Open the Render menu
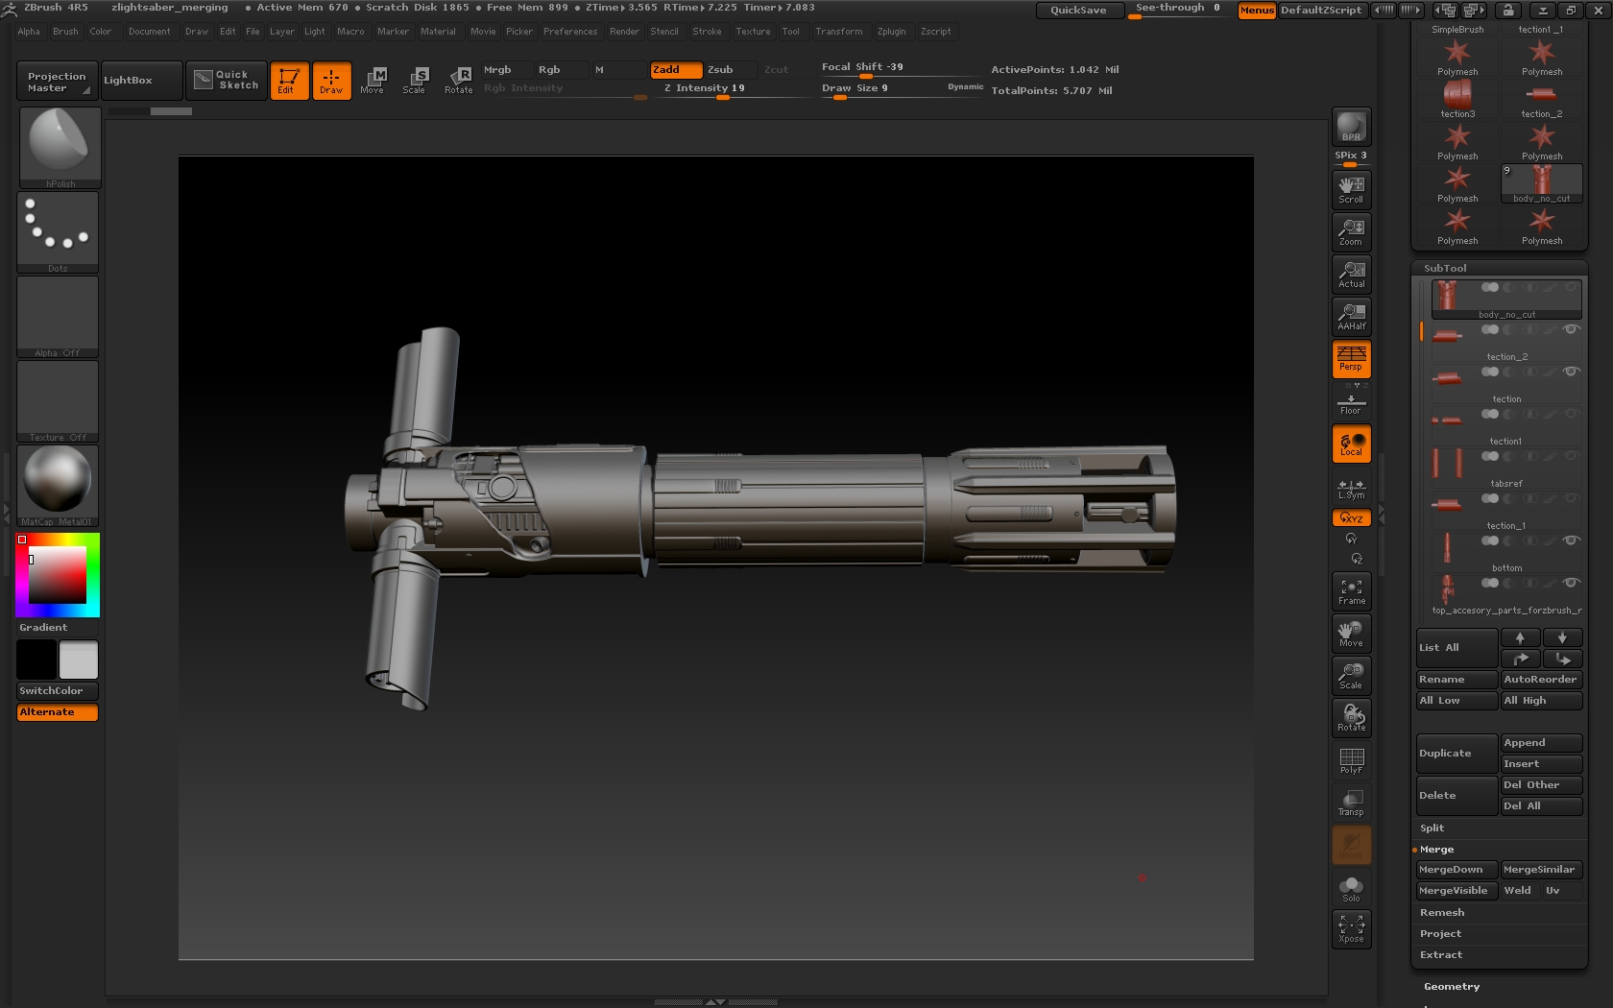 pyautogui.click(x=624, y=32)
